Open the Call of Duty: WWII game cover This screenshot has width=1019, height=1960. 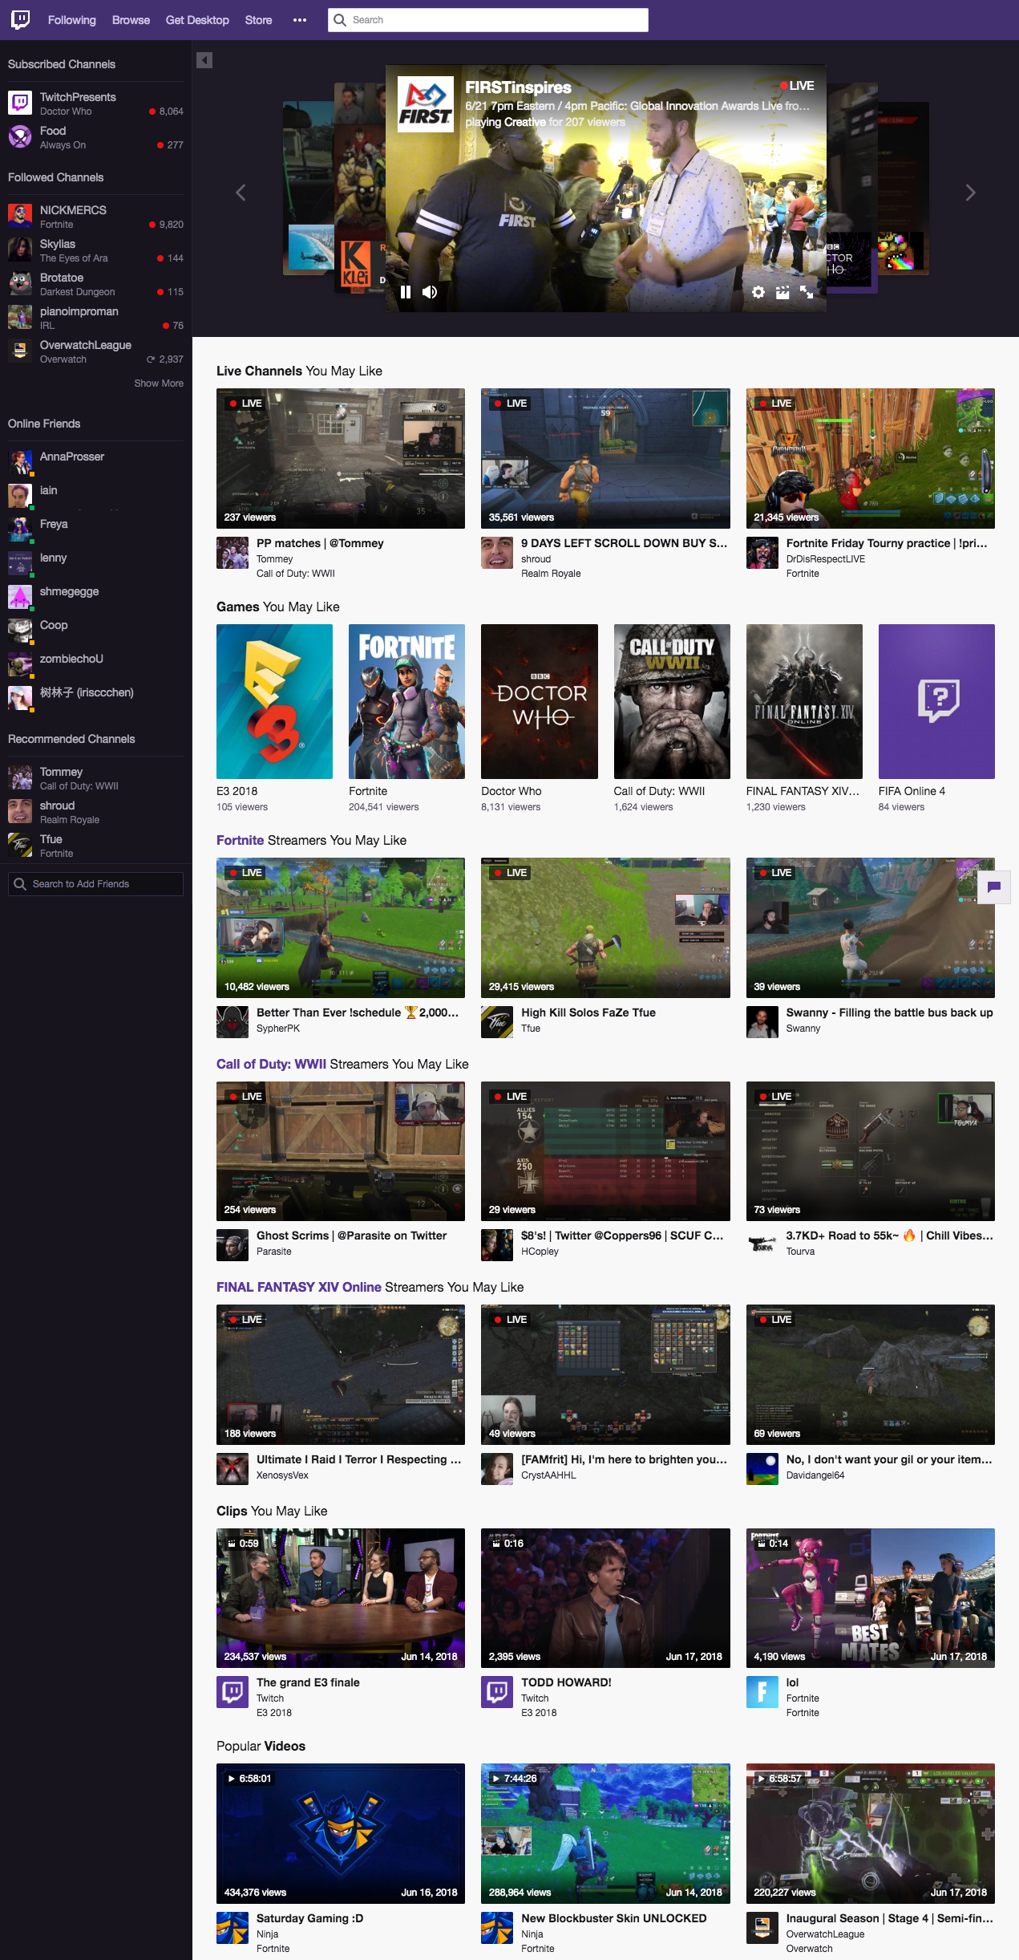(672, 701)
